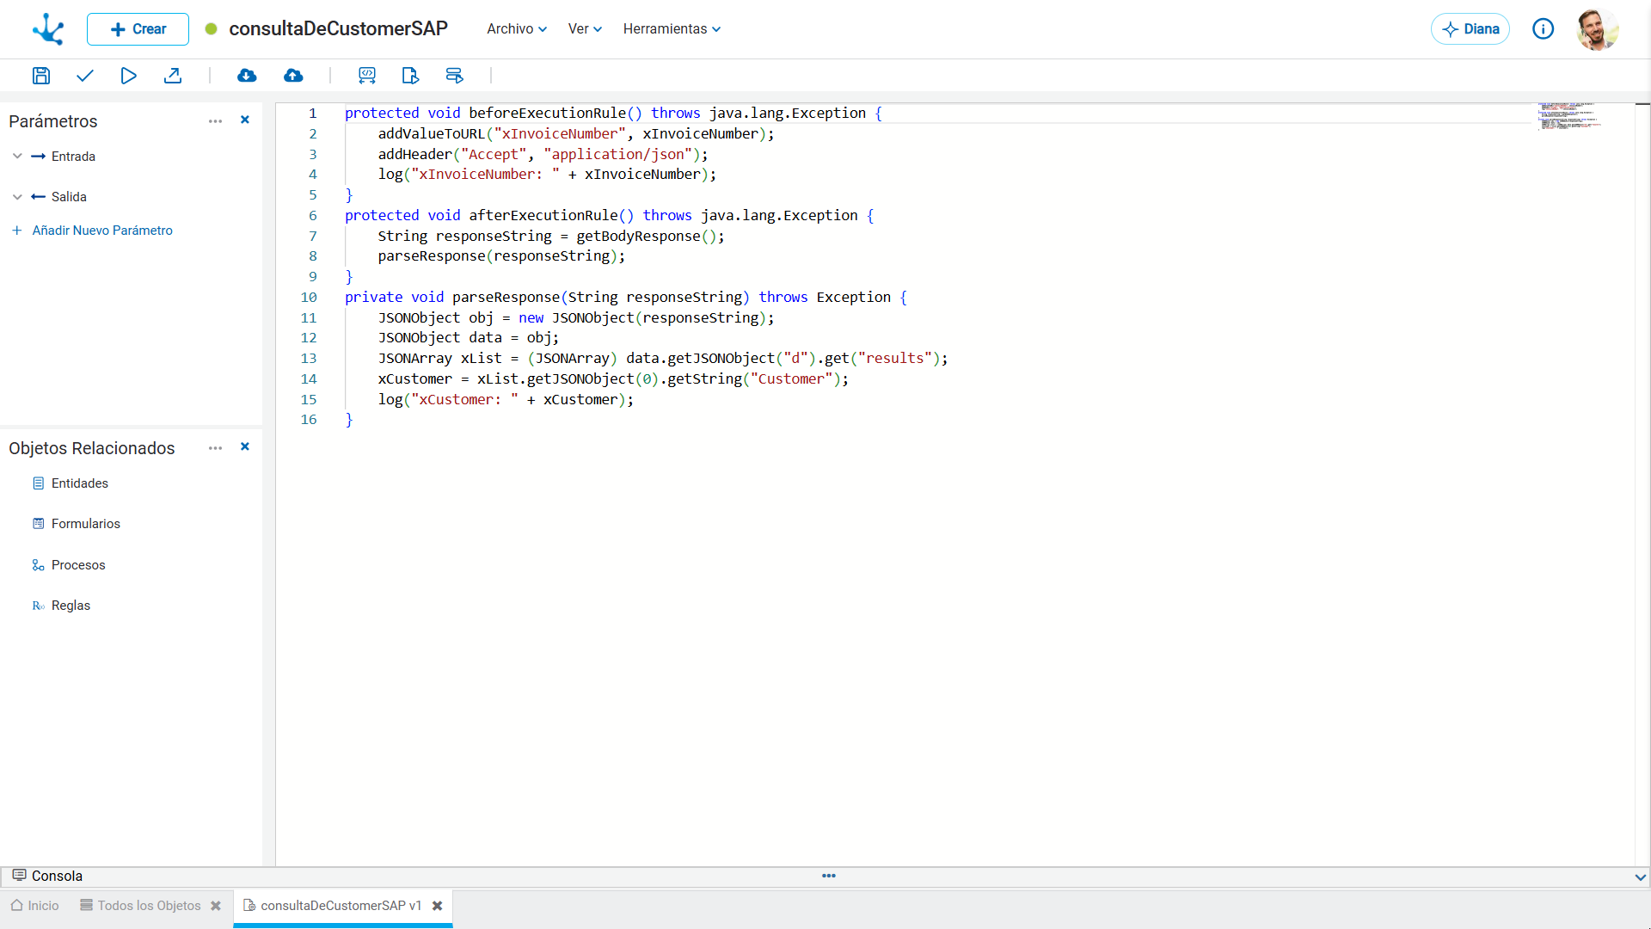
Task: Open the Herramientas menu
Action: click(x=672, y=29)
